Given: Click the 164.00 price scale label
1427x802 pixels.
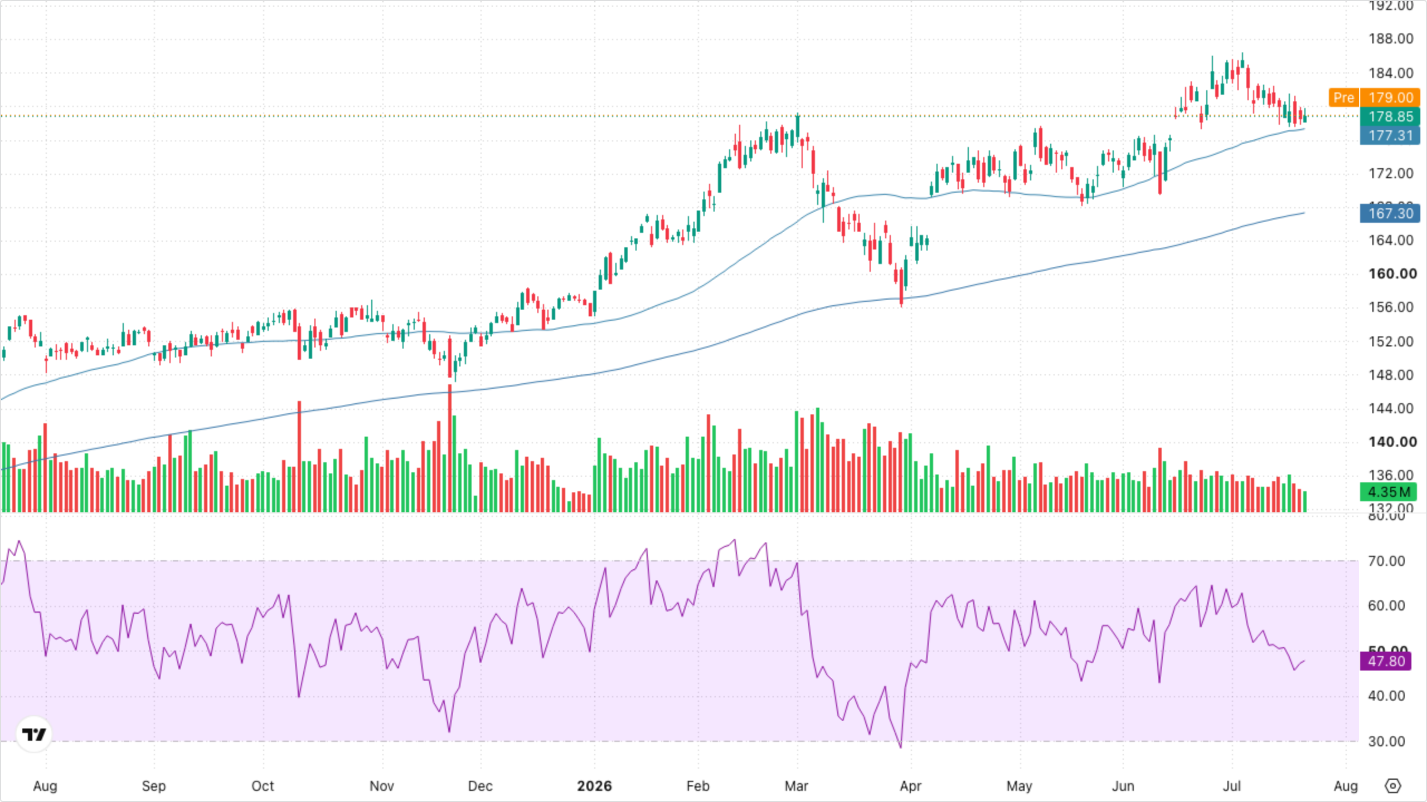Looking at the screenshot, I should (x=1391, y=240).
